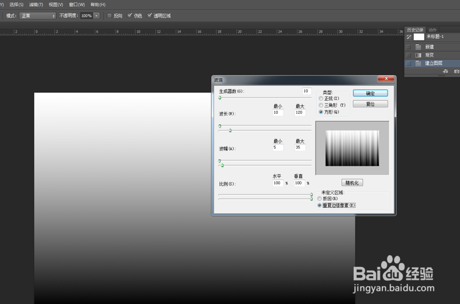Open the 选择(S) menu
Screen dimensions: 460x304
pyautogui.click(x=16, y=5)
